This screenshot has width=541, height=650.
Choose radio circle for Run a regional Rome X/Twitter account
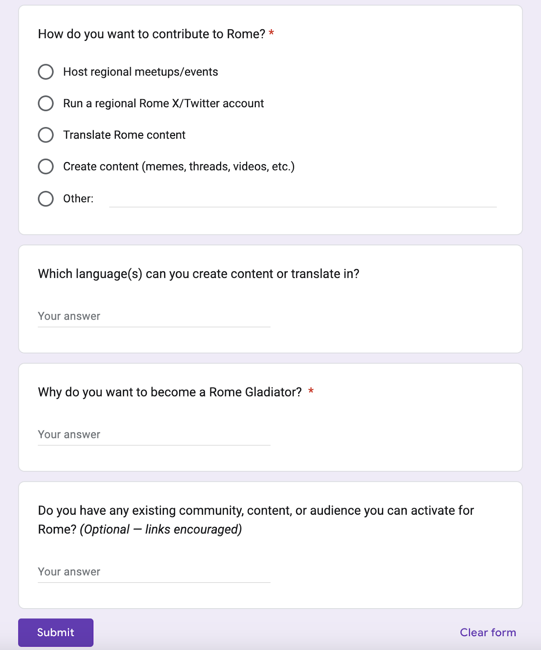pos(46,104)
